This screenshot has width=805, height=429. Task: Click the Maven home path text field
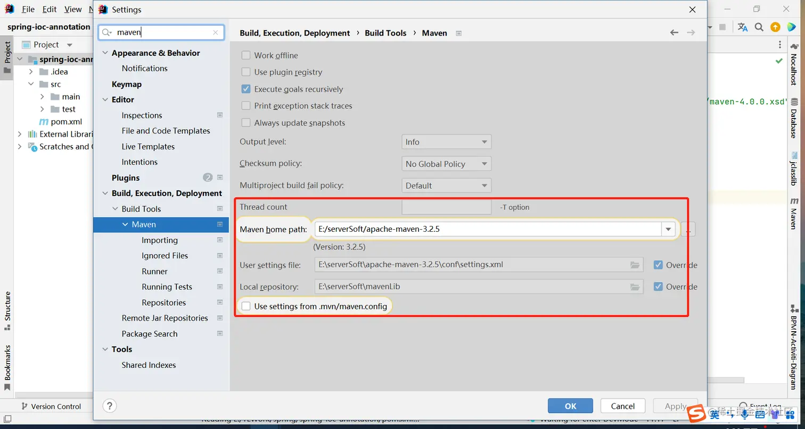(488, 229)
